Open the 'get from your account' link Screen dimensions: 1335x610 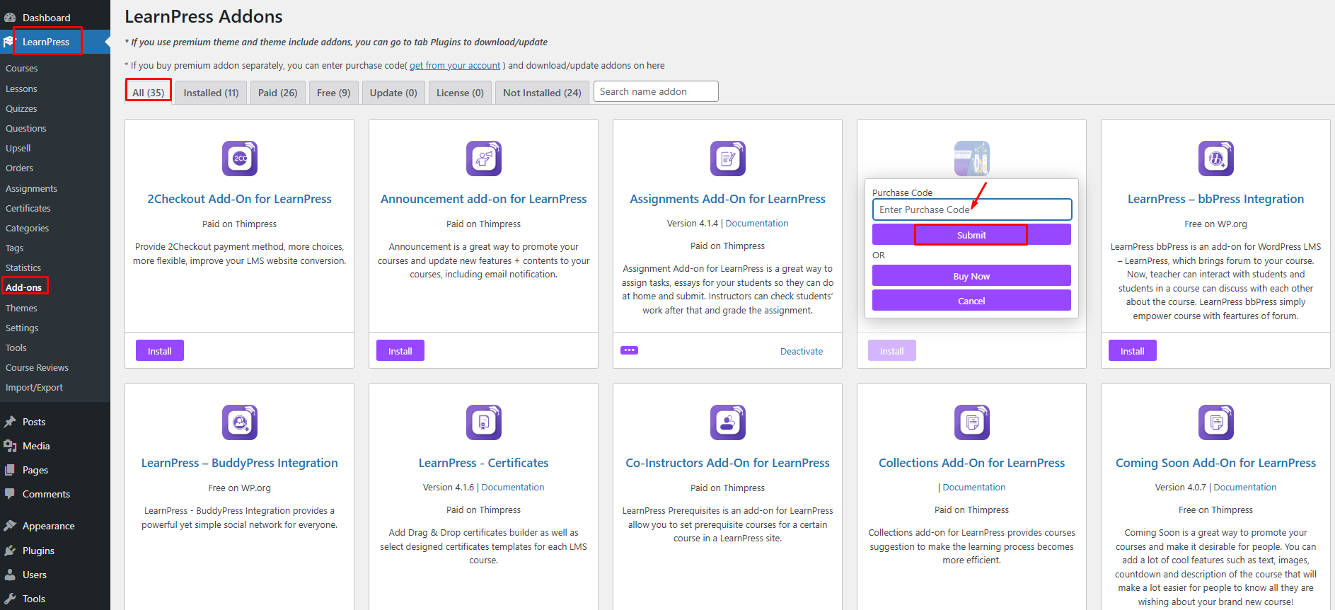[x=455, y=65]
